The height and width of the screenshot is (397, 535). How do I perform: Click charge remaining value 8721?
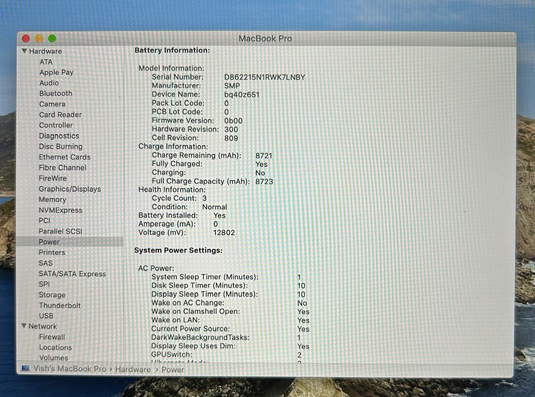pyautogui.click(x=264, y=155)
